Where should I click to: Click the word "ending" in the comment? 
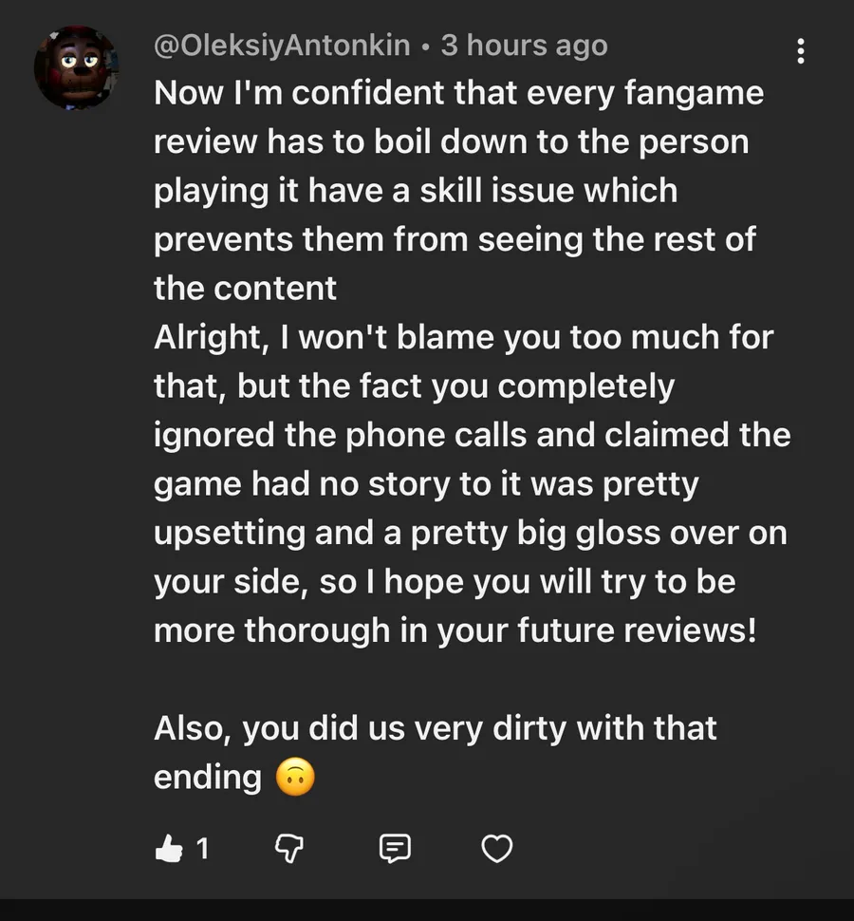coord(207,777)
